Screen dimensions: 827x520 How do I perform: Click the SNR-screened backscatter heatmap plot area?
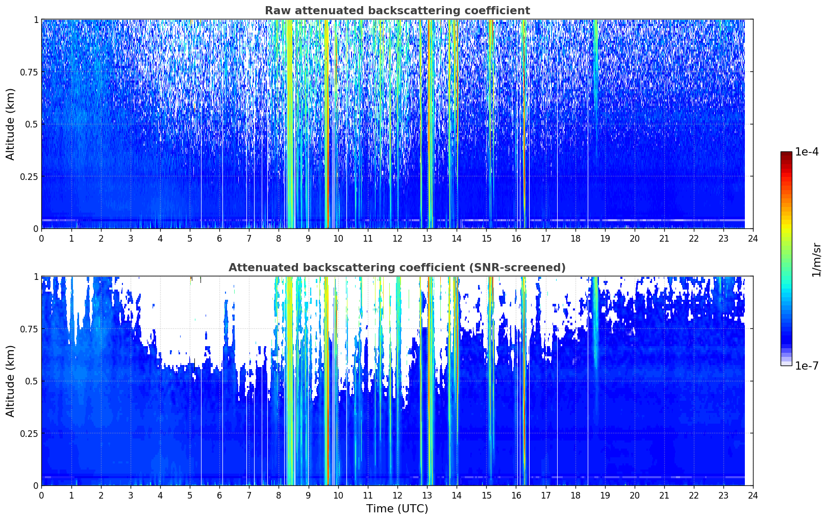[x=397, y=381]
